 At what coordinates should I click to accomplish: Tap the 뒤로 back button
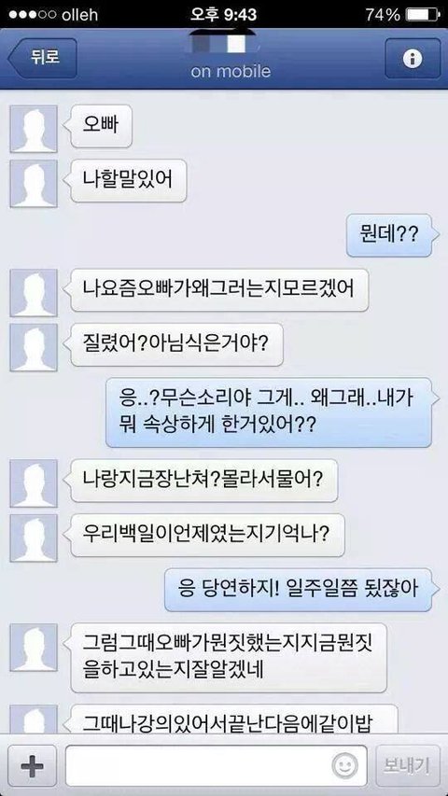click(x=42, y=59)
